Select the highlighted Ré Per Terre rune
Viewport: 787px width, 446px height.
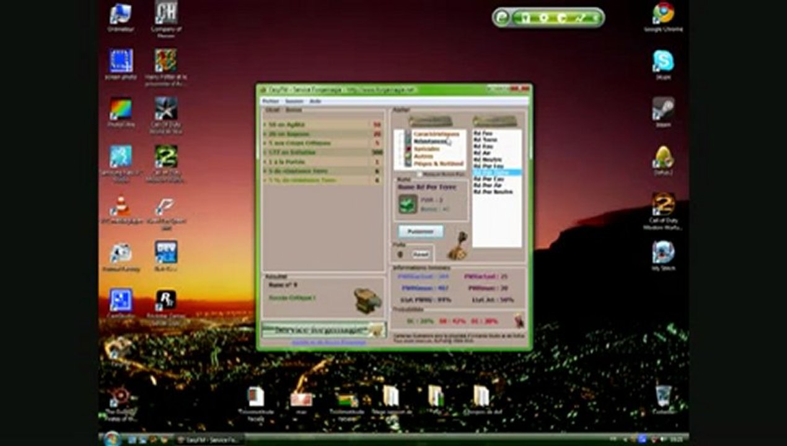496,172
